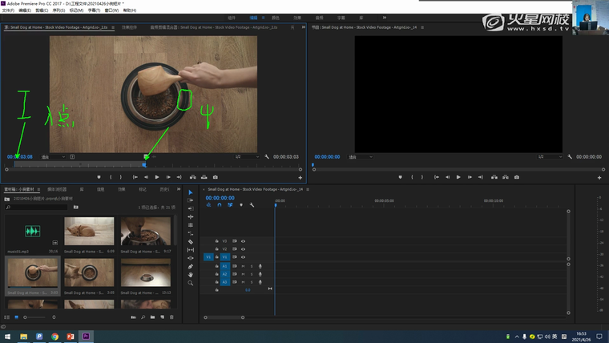Viewport: 609px width, 343px height.
Task: Select the Razor tool in the tools panel
Action: 190,241
